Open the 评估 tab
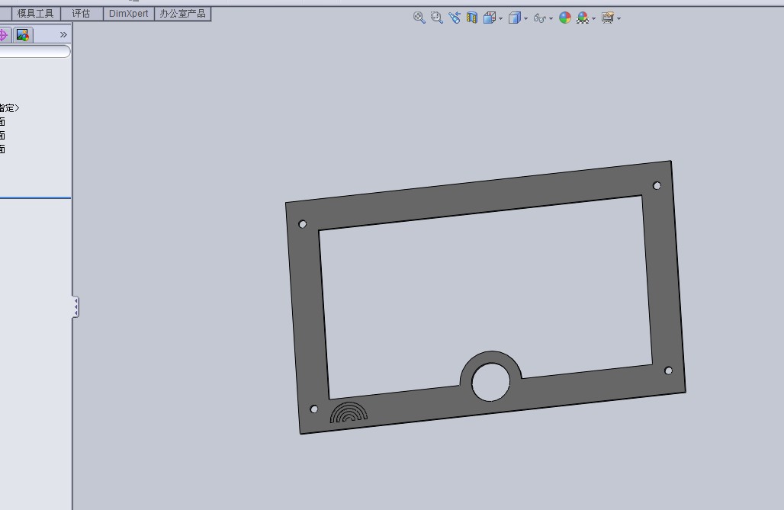Image resolution: width=784 pixels, height=510 pixels. 81,14
